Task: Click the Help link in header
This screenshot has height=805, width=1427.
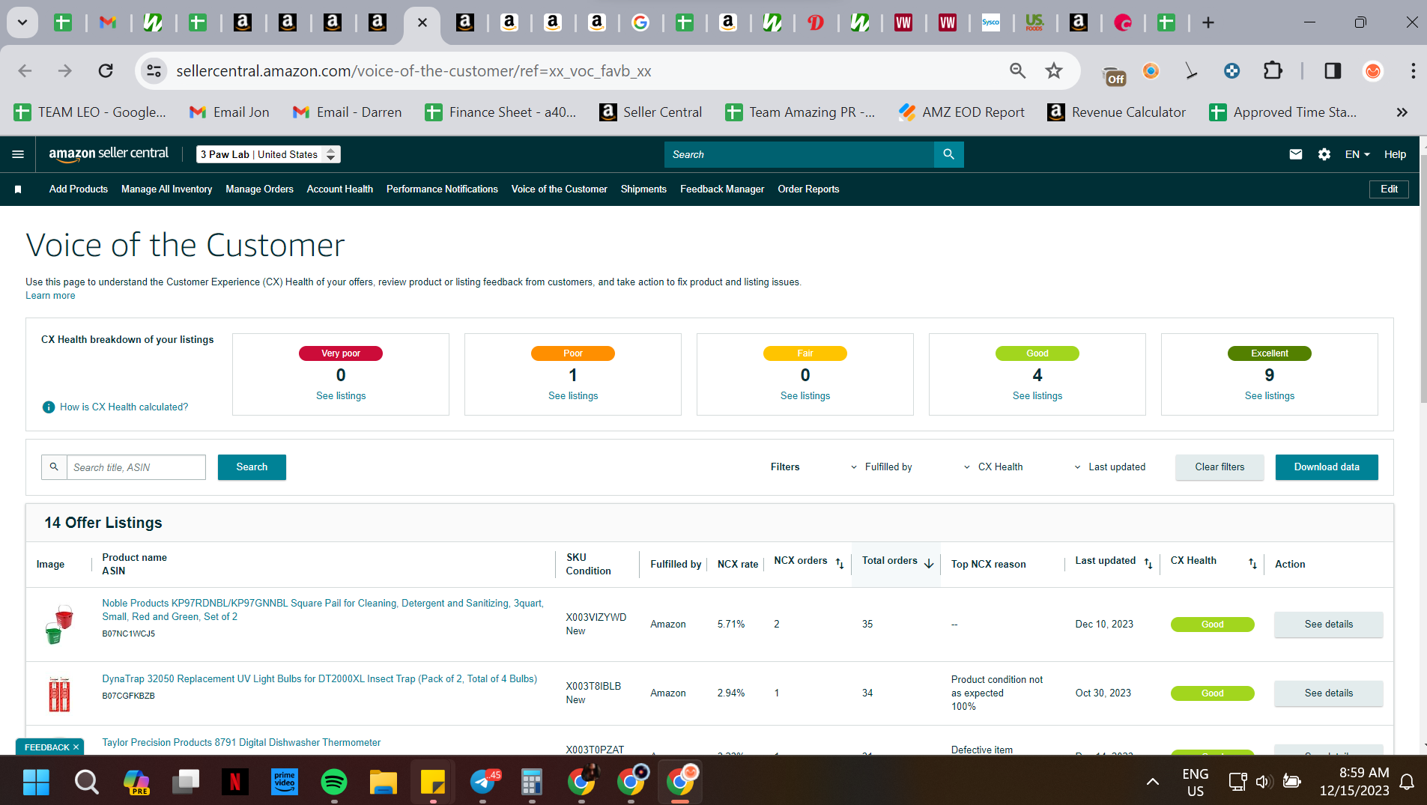Action: coord(1395,154)
